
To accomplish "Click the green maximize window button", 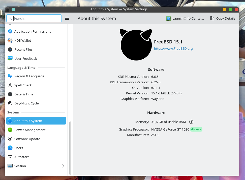I will coord(231,10).
